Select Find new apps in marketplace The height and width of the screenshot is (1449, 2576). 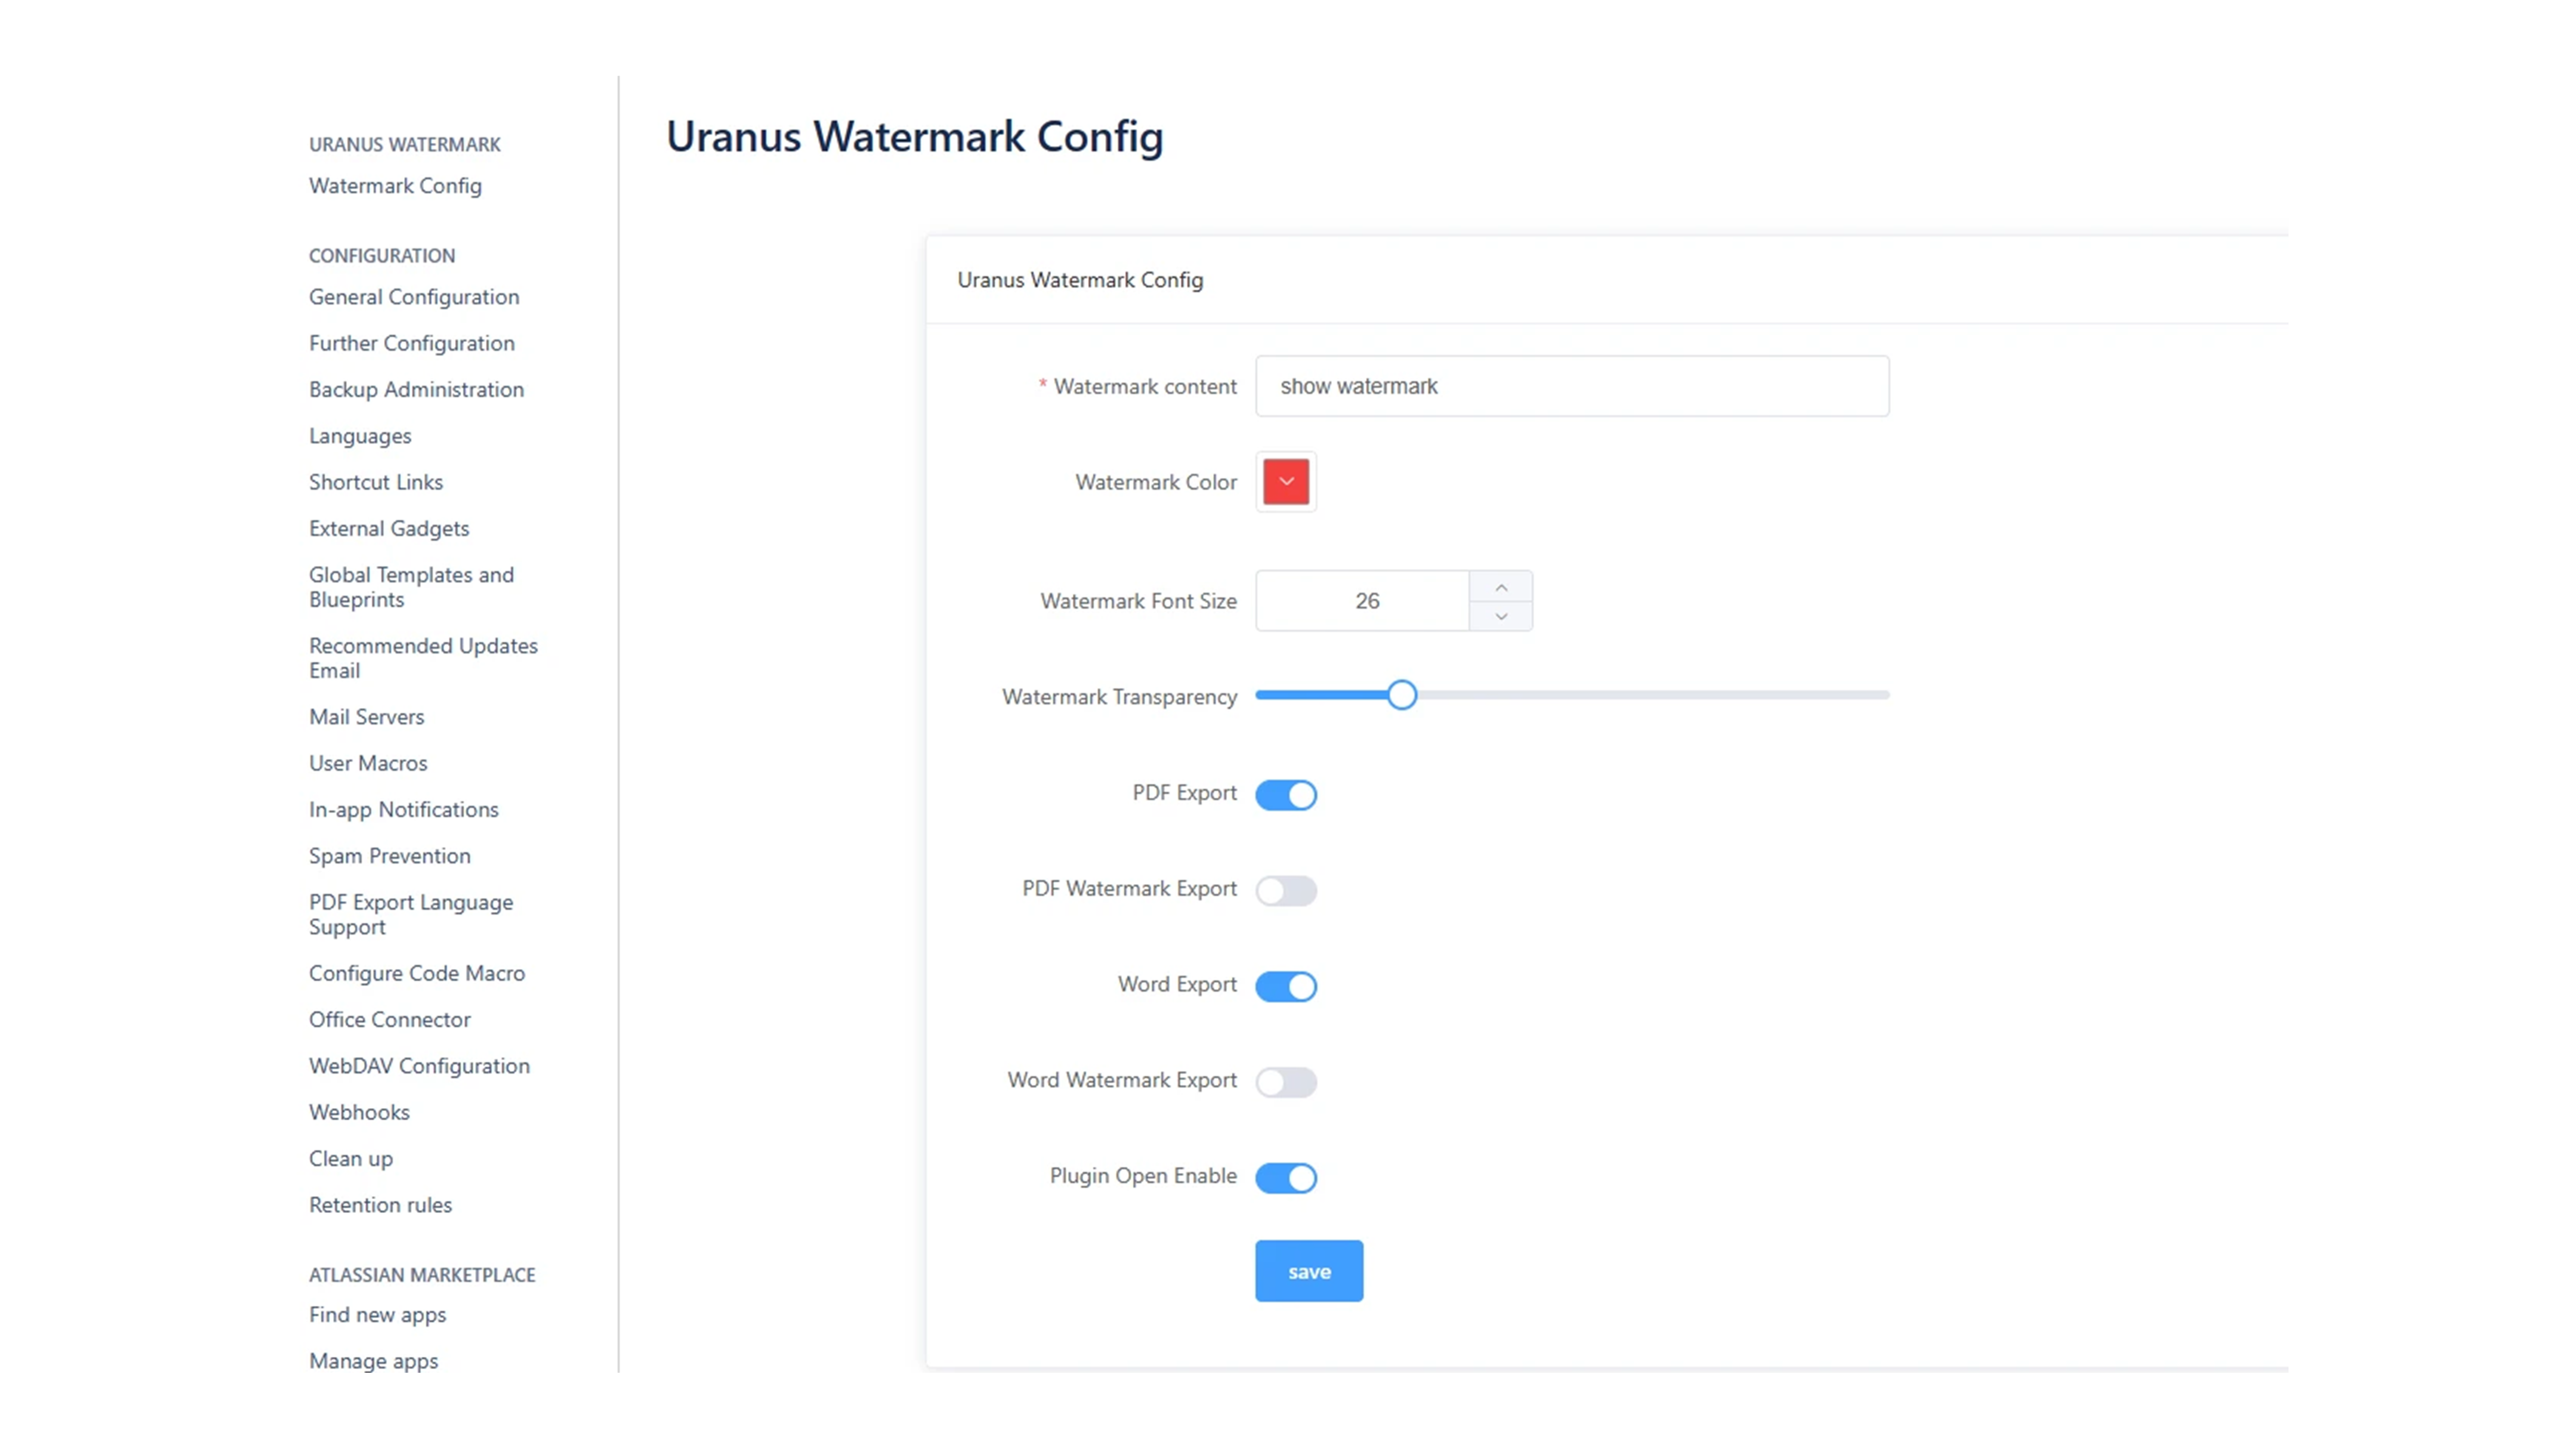pos(379,1313)
